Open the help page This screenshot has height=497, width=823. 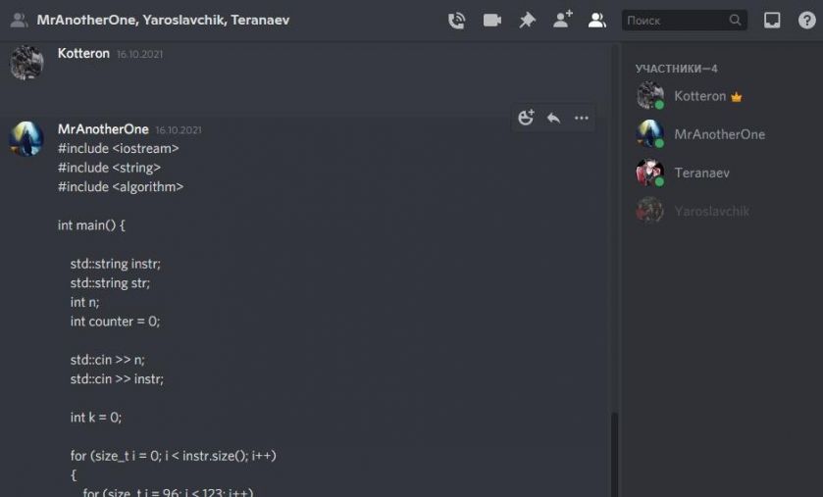click(806, 21)
